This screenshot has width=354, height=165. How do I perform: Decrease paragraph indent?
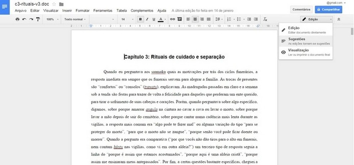tap(249, 19)
